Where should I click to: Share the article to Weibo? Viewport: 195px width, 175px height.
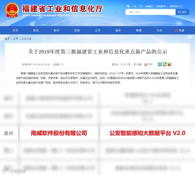pyautogui.click(x=170, y=64)
